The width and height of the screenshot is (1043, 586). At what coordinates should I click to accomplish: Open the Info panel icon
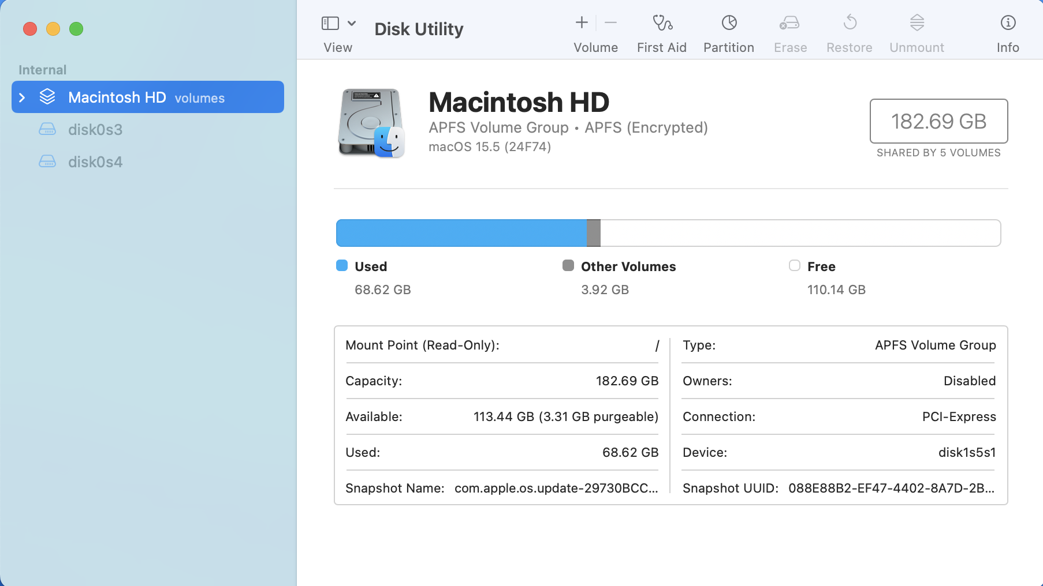click(1008, 23)
